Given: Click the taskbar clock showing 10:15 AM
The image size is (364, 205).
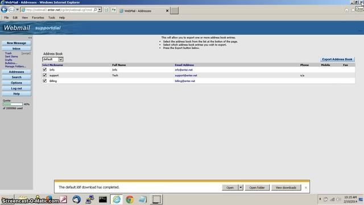Looking at the screenshot, I should (x=350, y=199).
